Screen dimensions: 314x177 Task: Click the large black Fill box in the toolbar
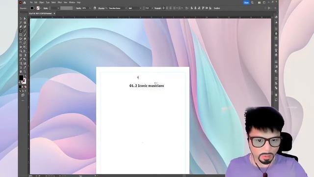point(21,78)
